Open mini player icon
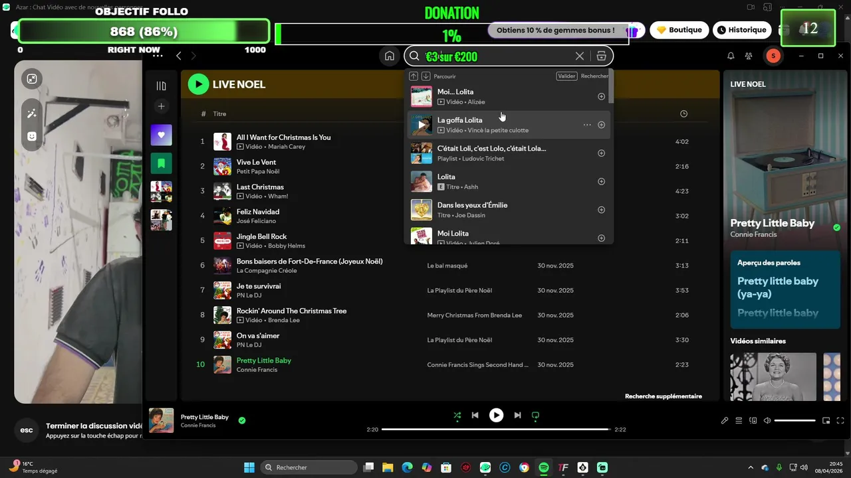Viewport: 851px width, 478px height. pyautogui.click(x=826, y=421)
